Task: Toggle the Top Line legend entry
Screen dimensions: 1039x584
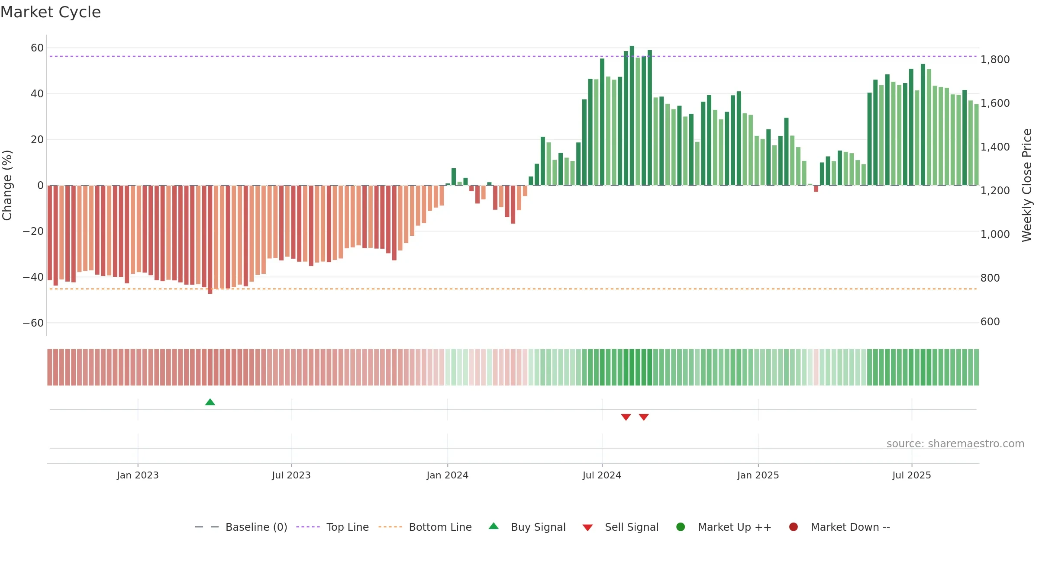Action: click(332, 527)
